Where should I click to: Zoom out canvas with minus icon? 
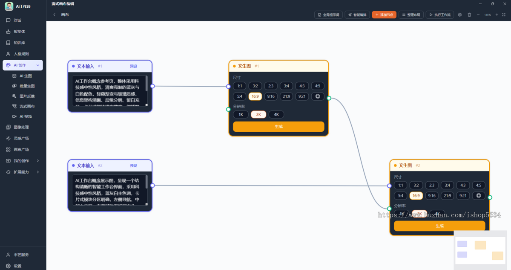coord(478,15)
